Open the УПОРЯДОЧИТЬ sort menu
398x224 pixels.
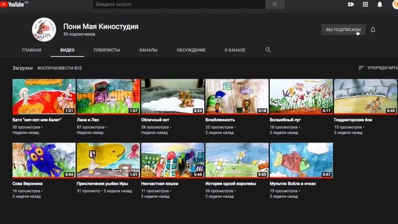click(x=378, y=68)
